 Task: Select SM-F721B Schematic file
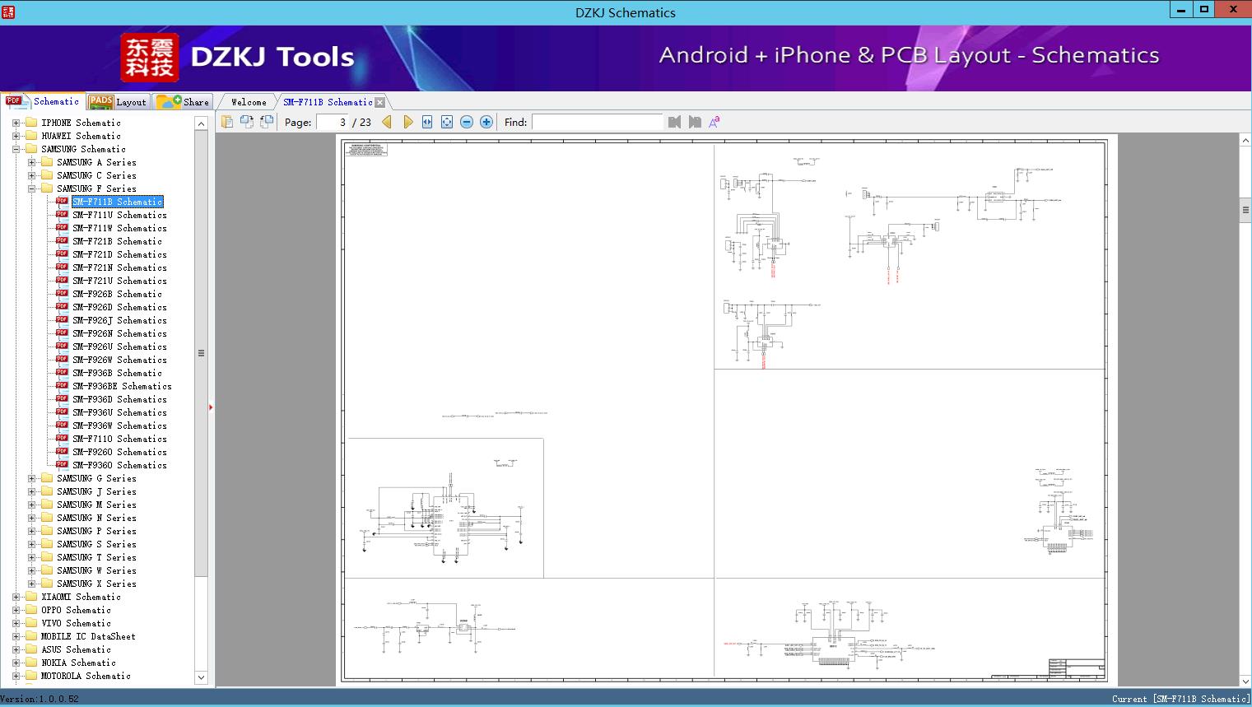coord(117,241)
